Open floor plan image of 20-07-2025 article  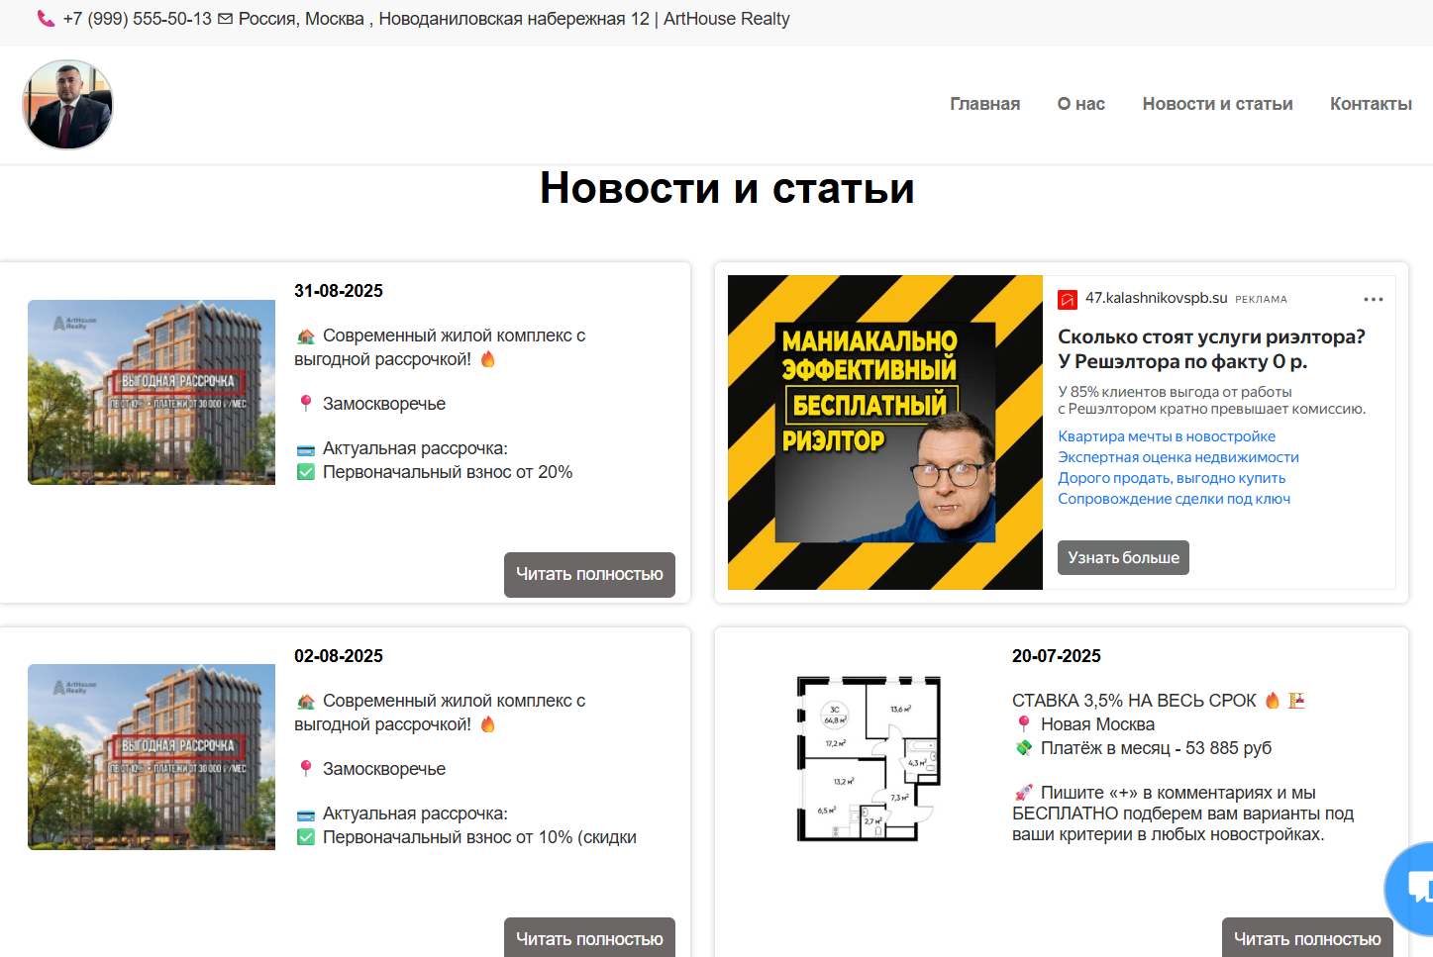(869, 759)
